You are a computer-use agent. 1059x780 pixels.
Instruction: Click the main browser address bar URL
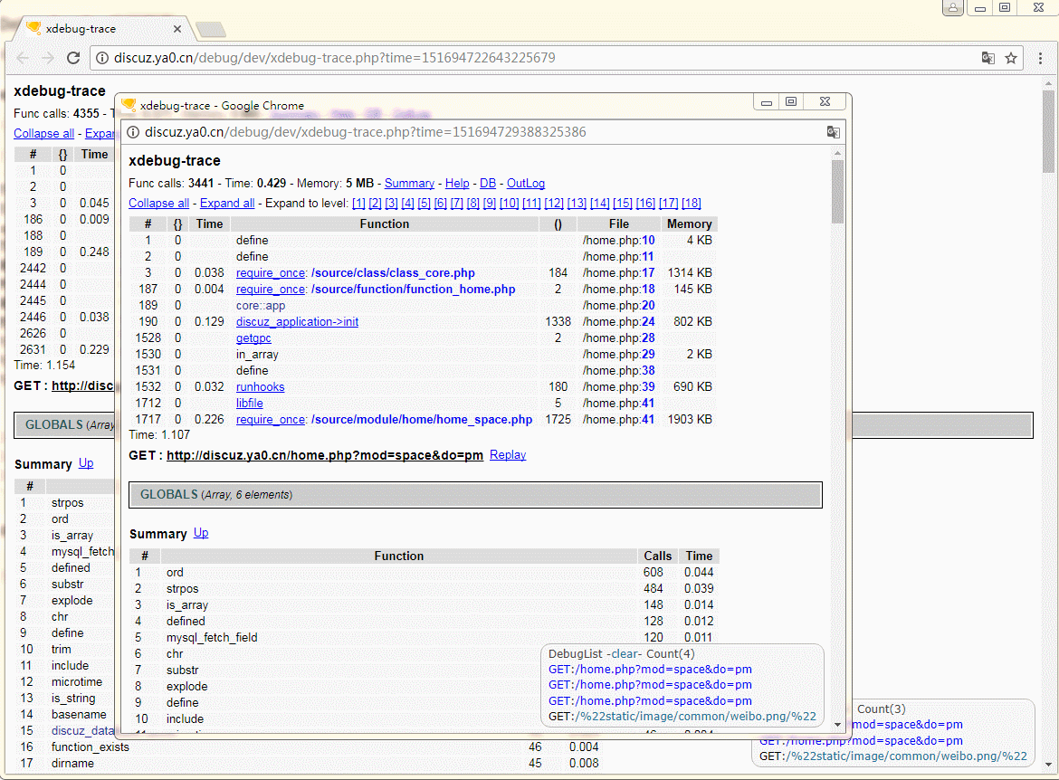tap(334, 58)
